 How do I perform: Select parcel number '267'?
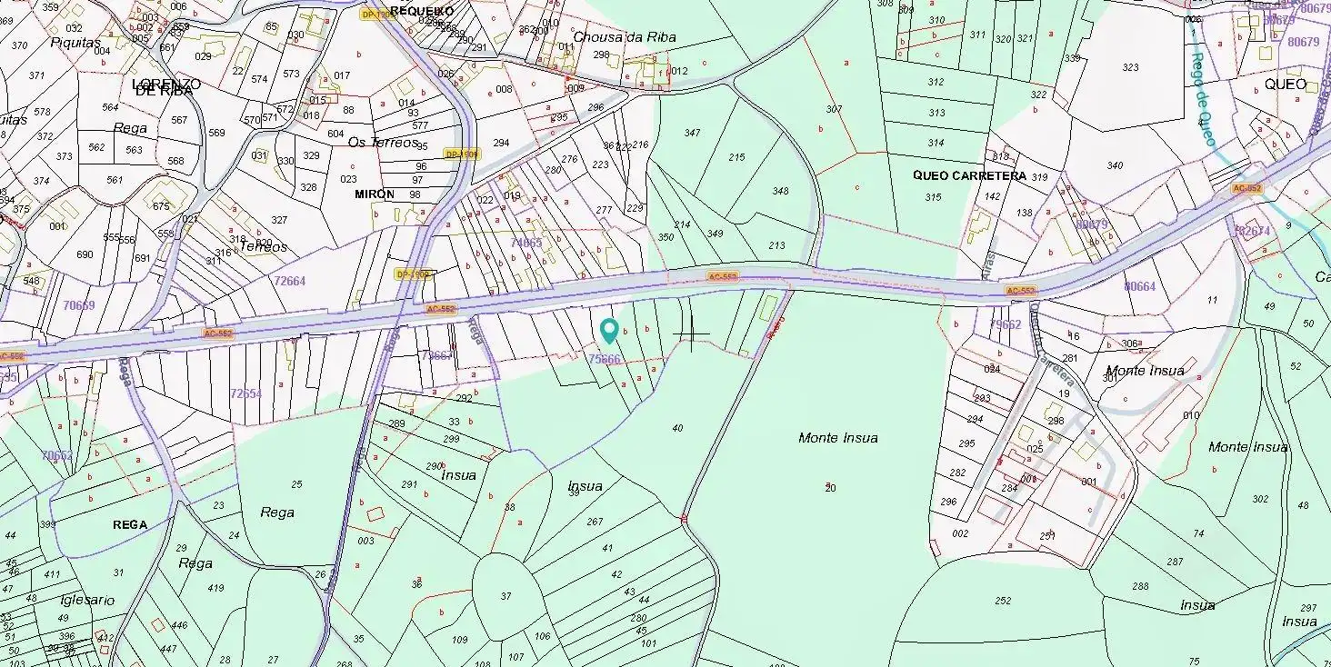coord(595,522)
